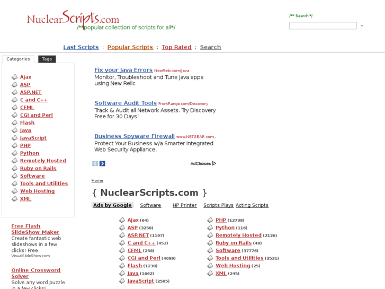Switch to the Tags tab

47,59
